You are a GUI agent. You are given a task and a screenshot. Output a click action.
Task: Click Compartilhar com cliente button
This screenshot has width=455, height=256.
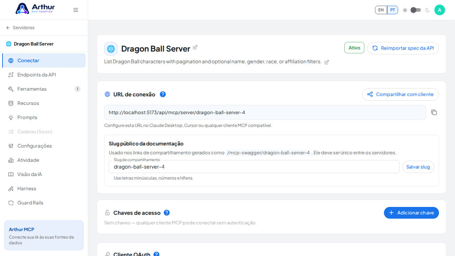401,94
